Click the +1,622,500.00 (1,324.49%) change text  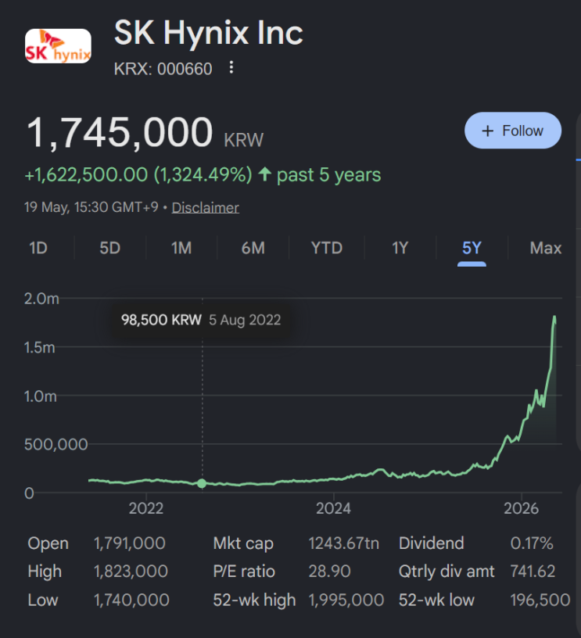pos(138,175)
